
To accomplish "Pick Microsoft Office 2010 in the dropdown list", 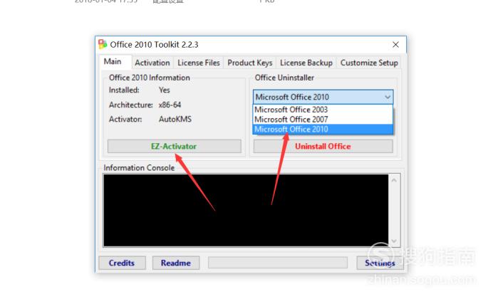I will click(323, 129).
